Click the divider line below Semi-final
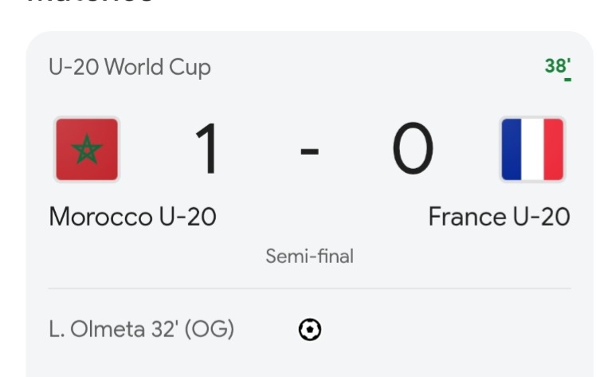 [309, 289]
